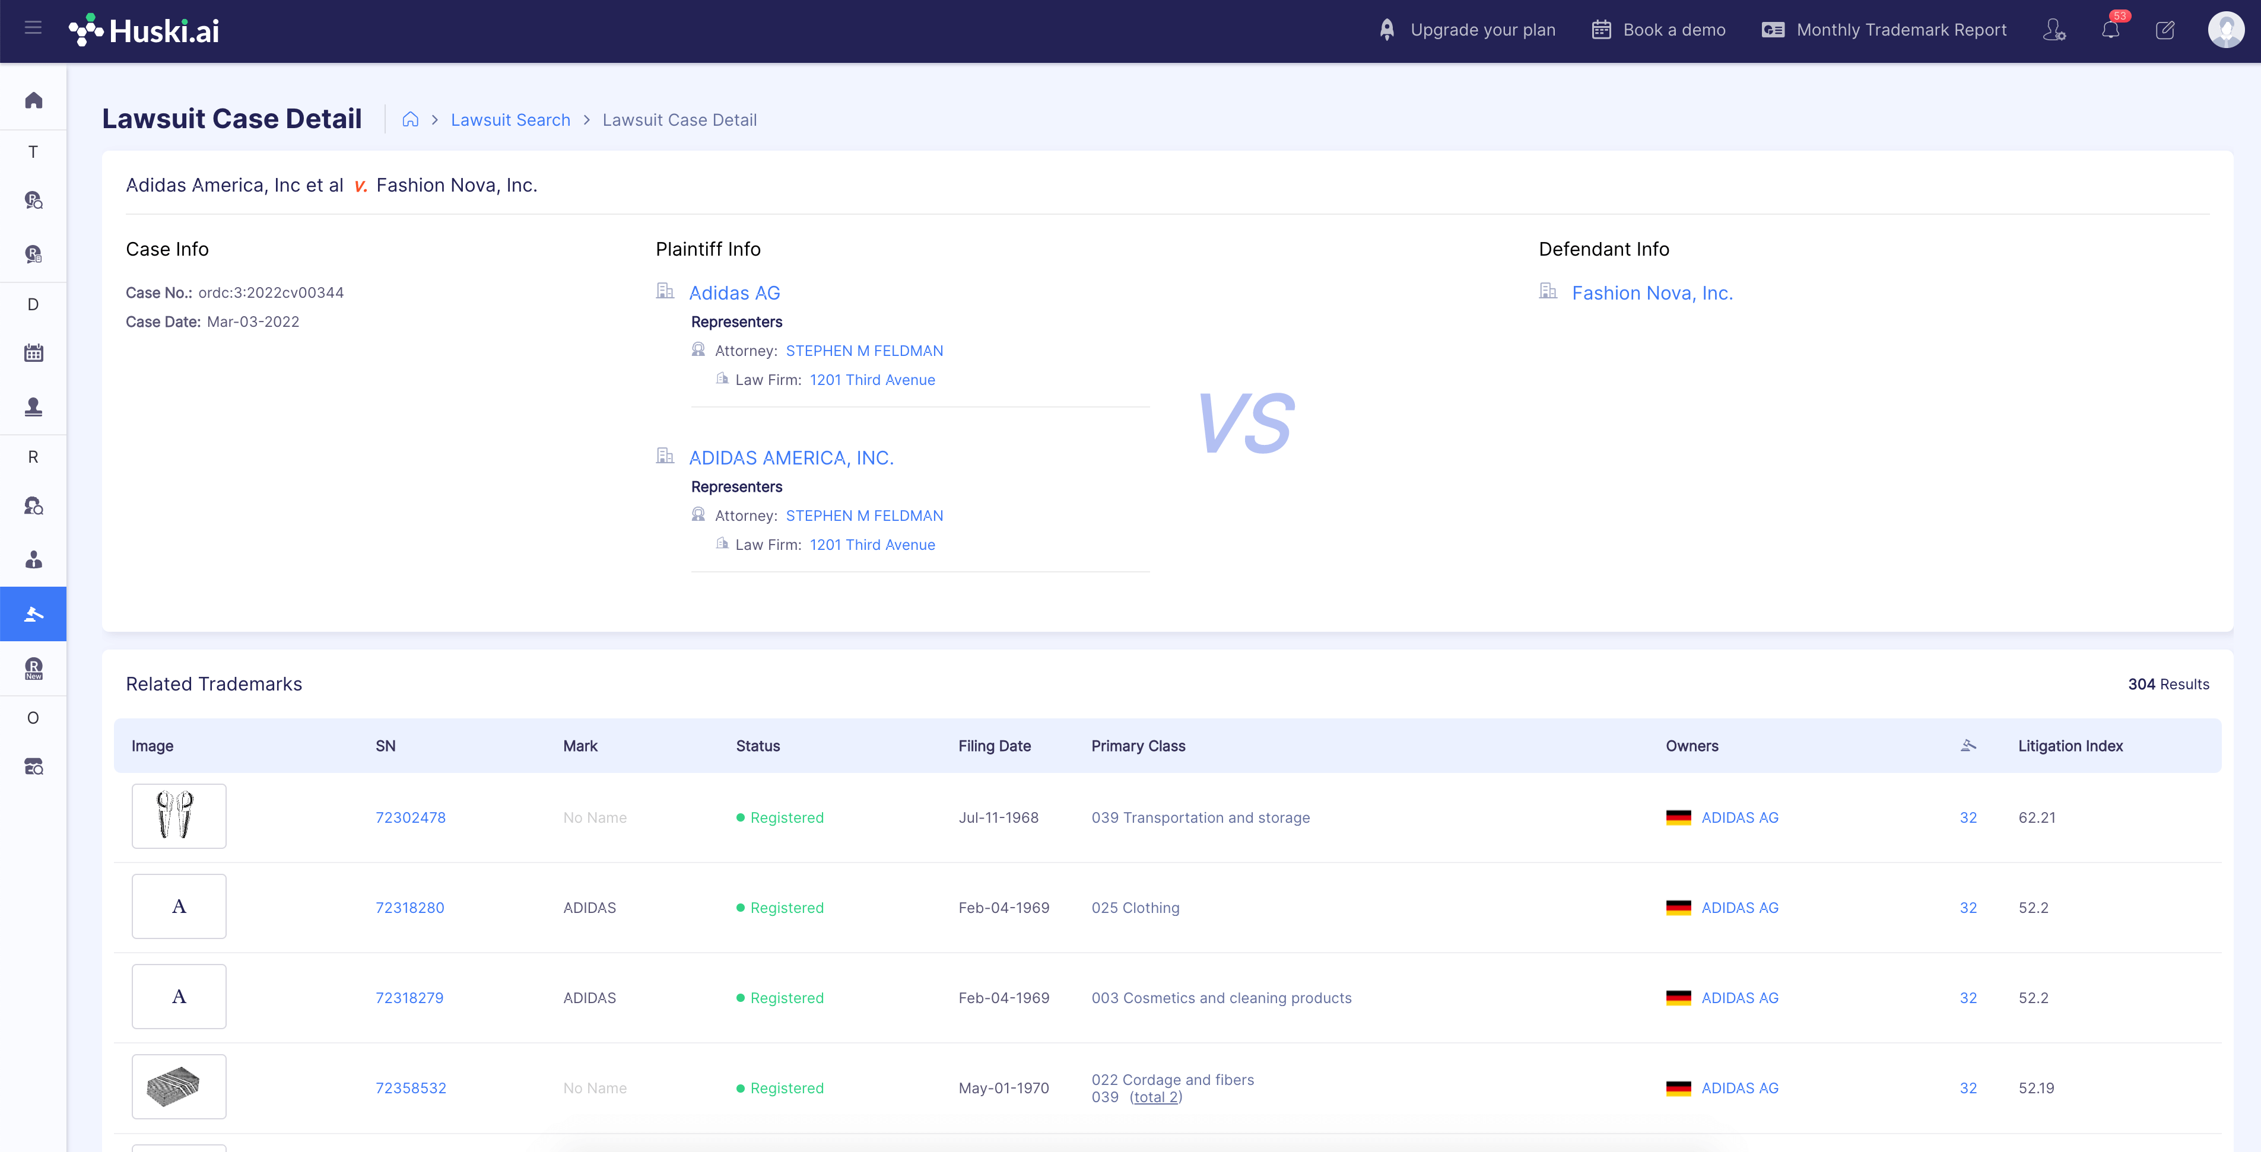This screenshot has height=1152, width=2261.
Task: Open plaintiff Adidas AG link
Action: click(735, 293)
